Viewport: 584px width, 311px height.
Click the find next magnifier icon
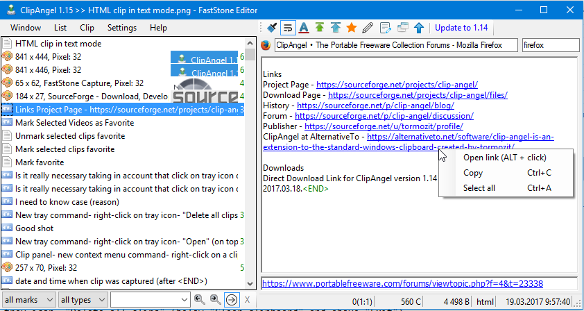215,299
